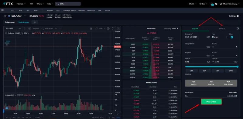Click the amount slider handle
This screenshot has height=119, width=243.
238,67
